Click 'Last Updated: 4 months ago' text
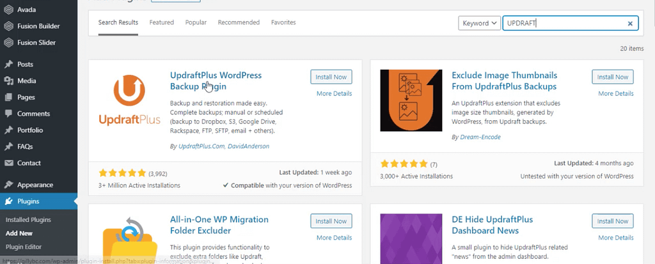Screen dimensions: 655x264 pos(594,164)
